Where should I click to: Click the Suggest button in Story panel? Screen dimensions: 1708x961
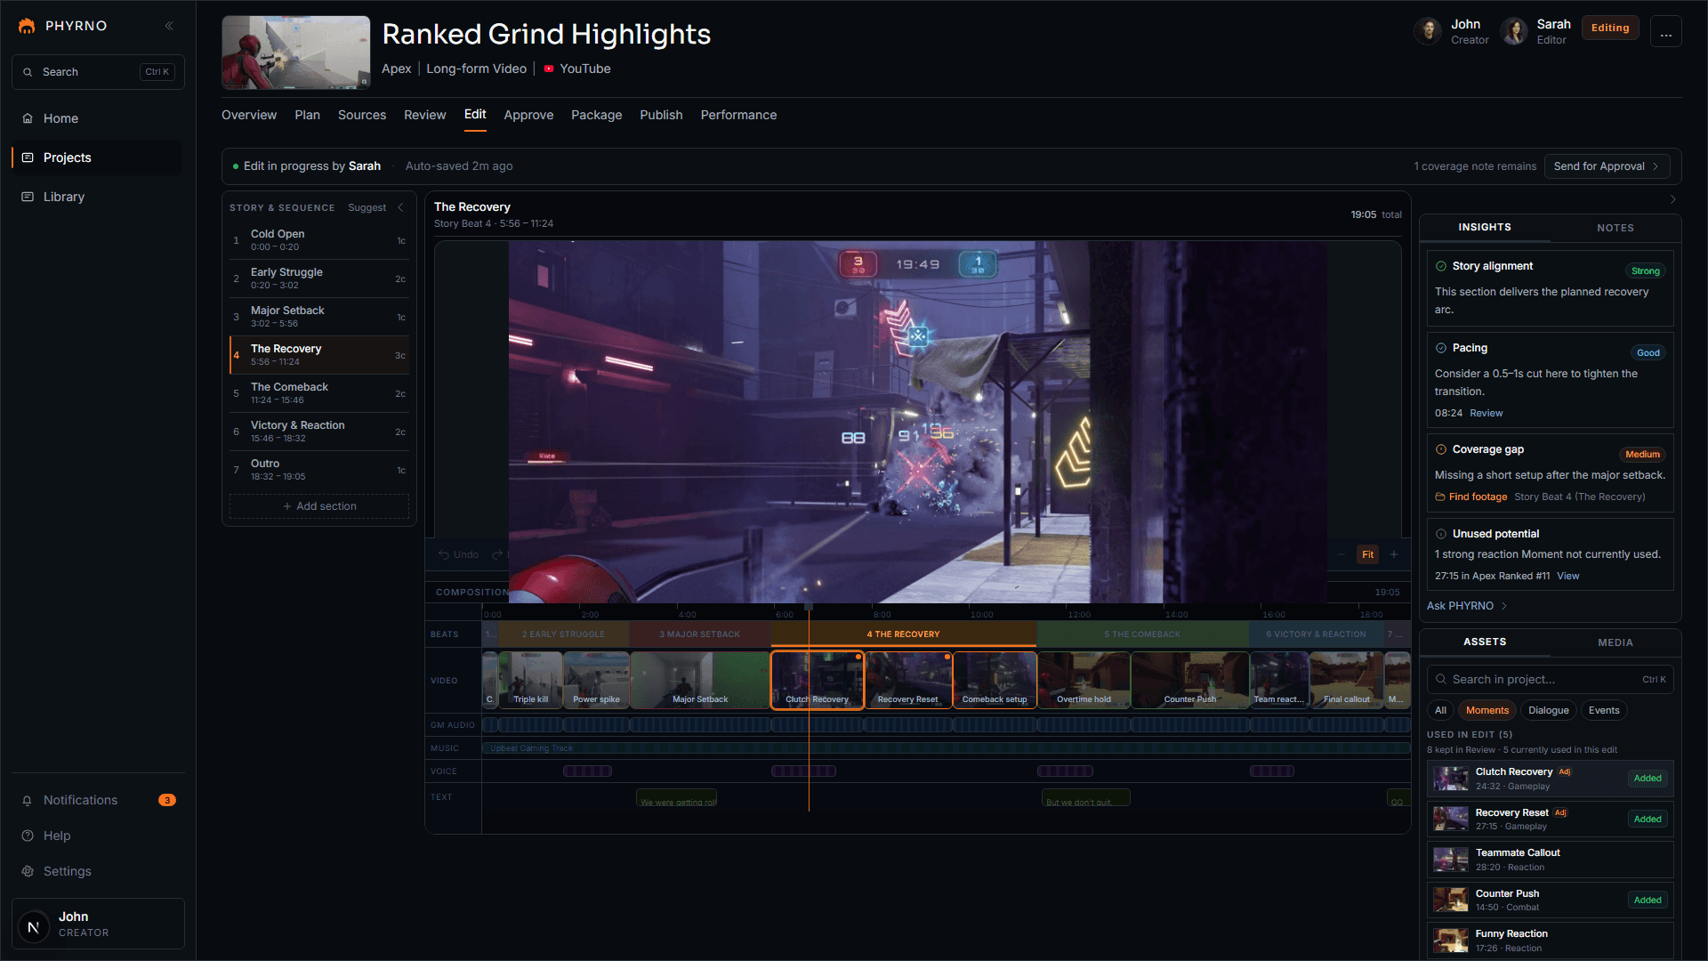[x=367, y=207]
